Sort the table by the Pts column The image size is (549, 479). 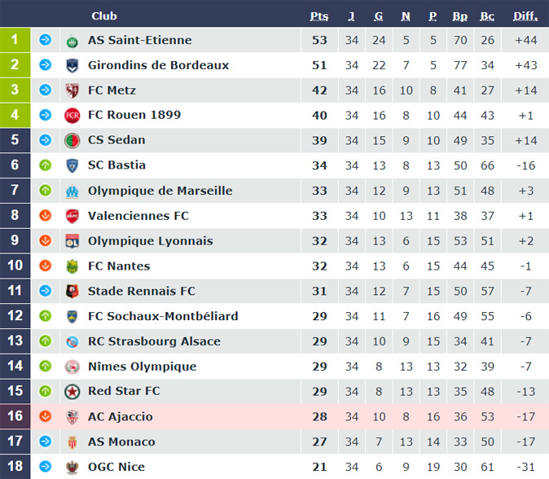pyautogui.click(x=319, y=15)
